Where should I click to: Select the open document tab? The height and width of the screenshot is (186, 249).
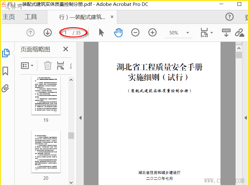[x=82, y=17]
